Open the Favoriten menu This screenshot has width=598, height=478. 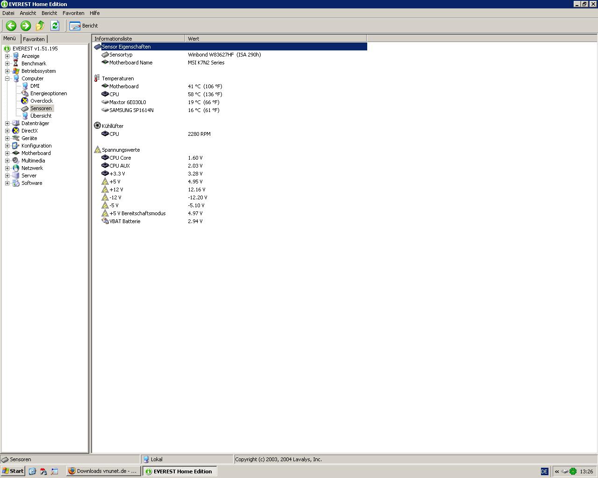point(73,13)
